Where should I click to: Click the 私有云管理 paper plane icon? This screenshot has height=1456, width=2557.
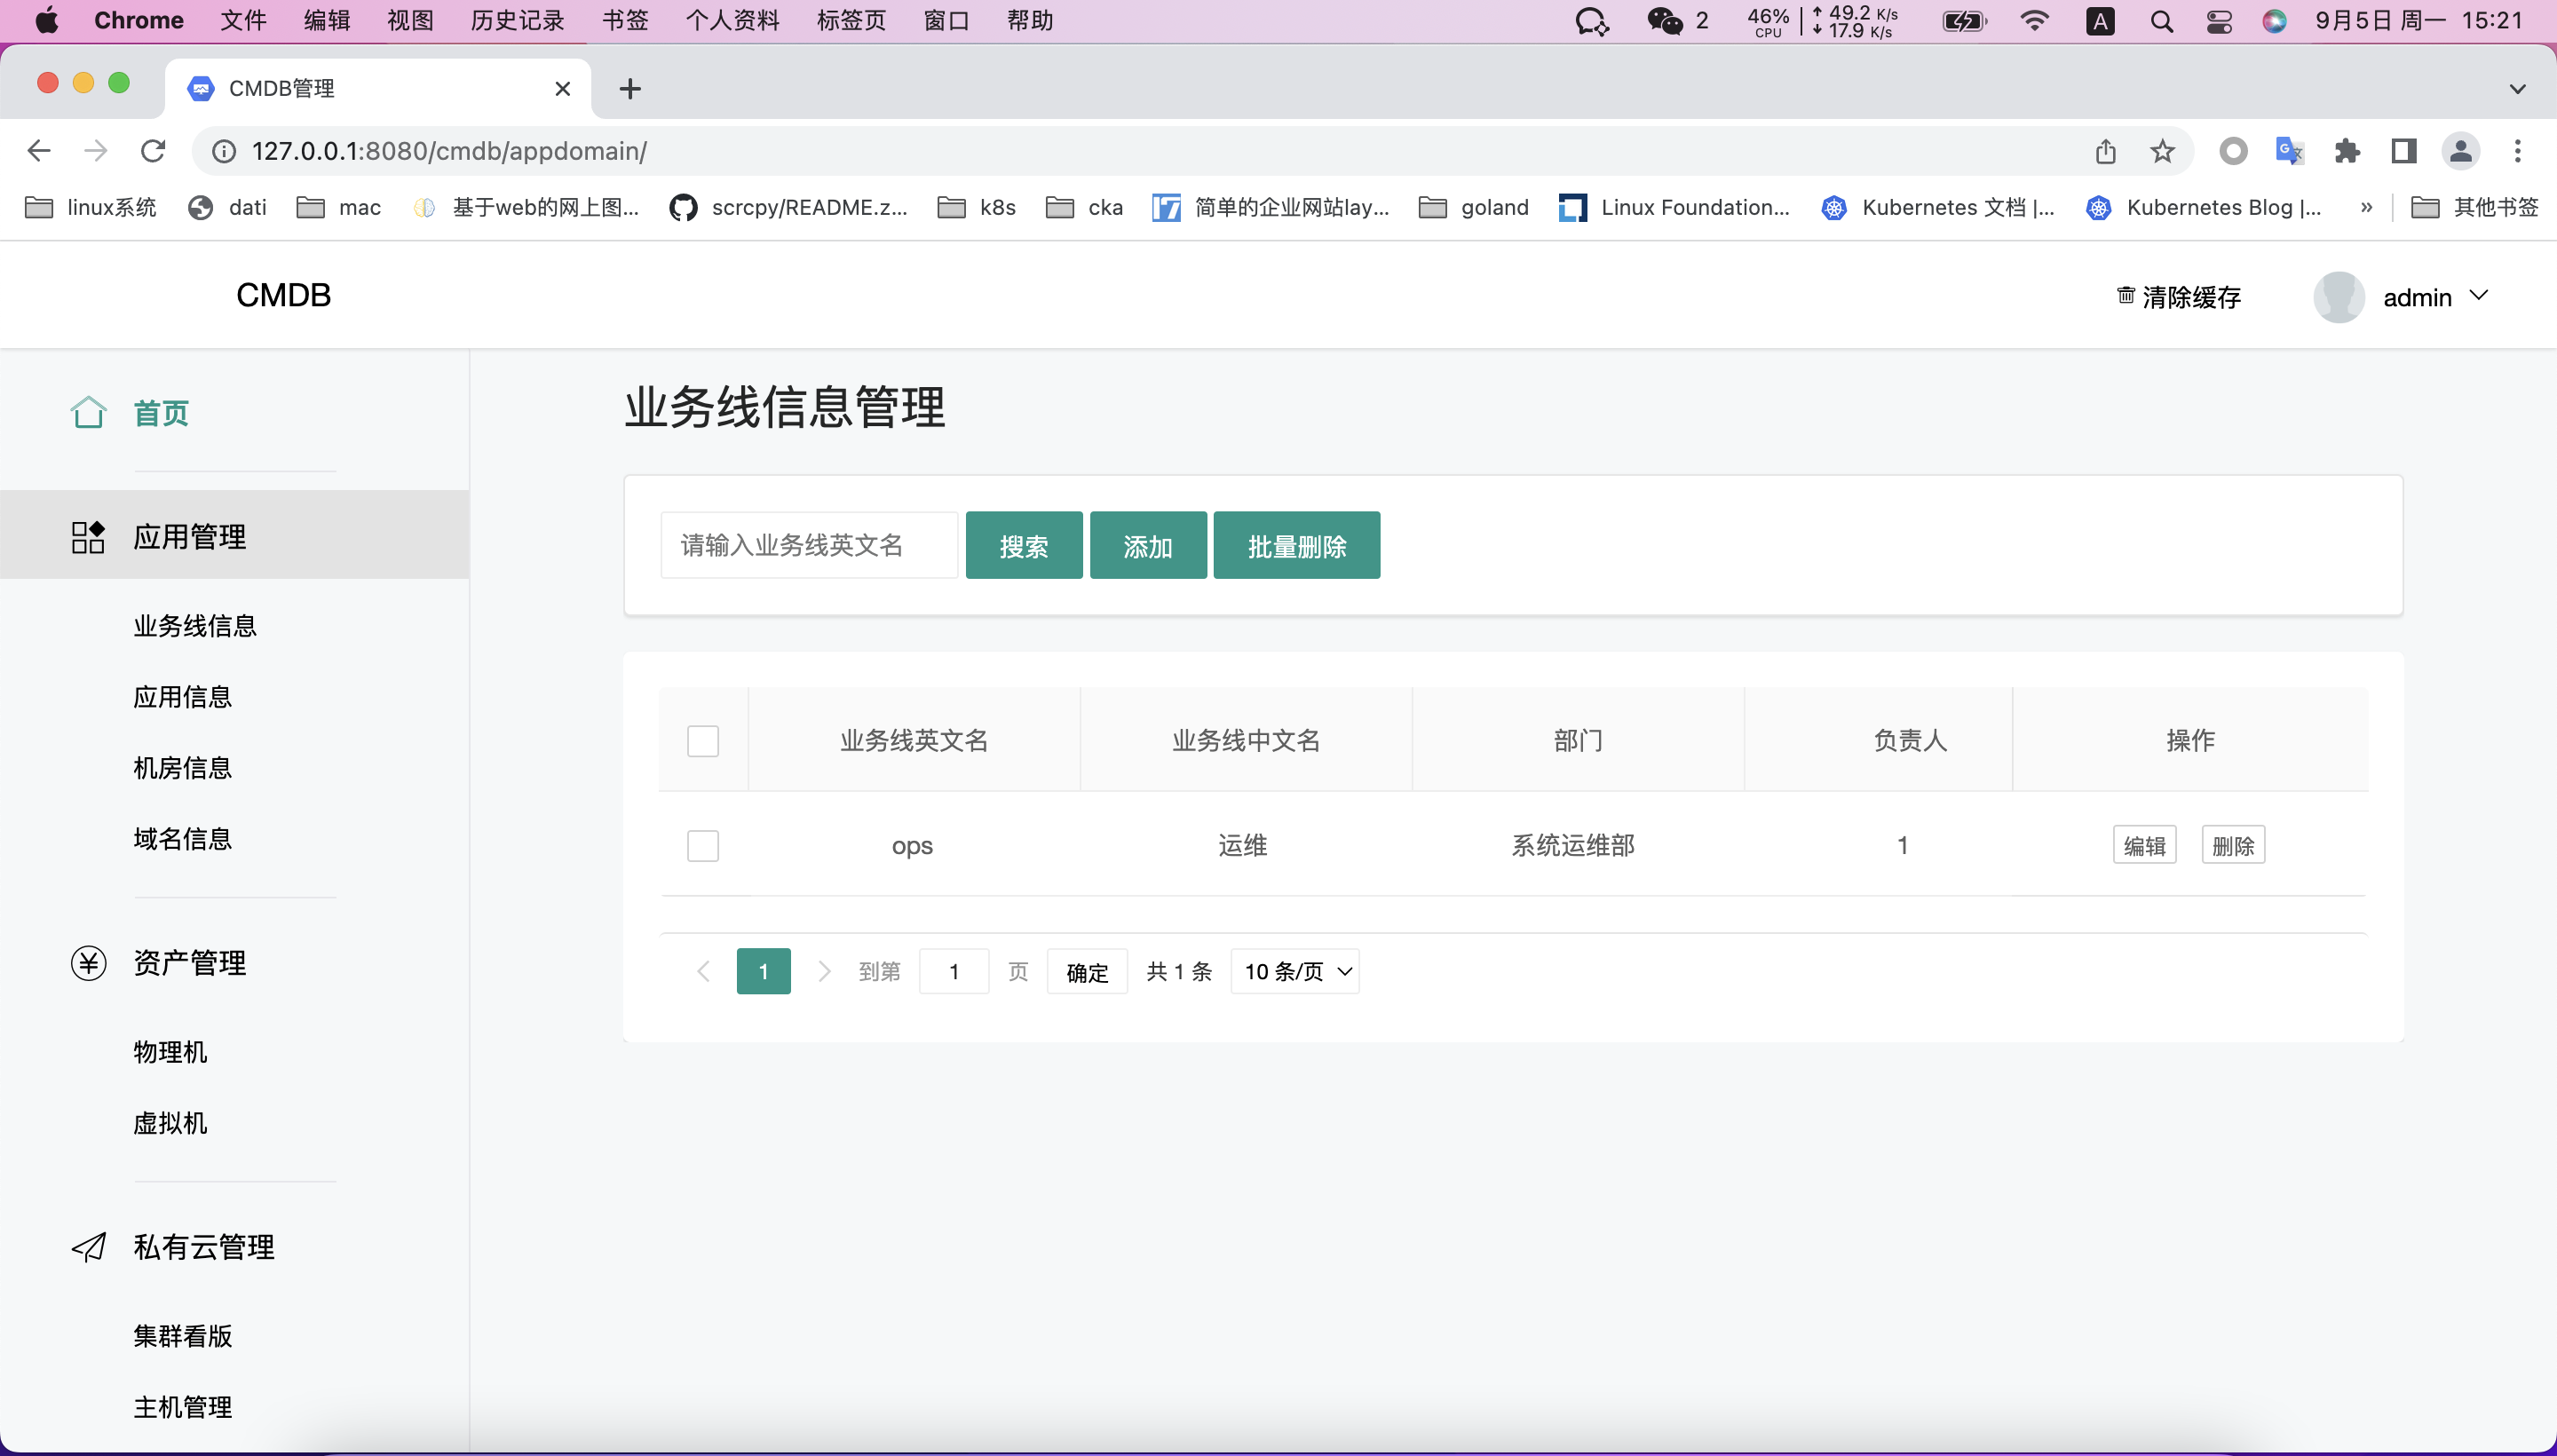tap(88, 1247)
